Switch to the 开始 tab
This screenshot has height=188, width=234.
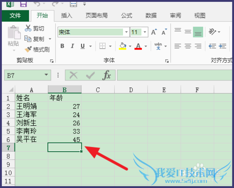(43, 15)
